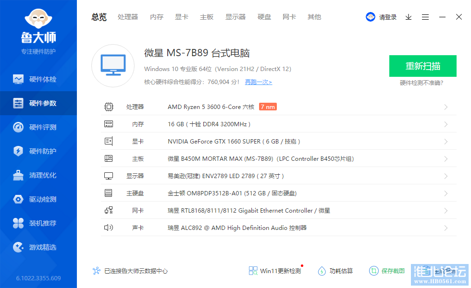Open 游戏精选 games section
471x288 pixels.
38,247
